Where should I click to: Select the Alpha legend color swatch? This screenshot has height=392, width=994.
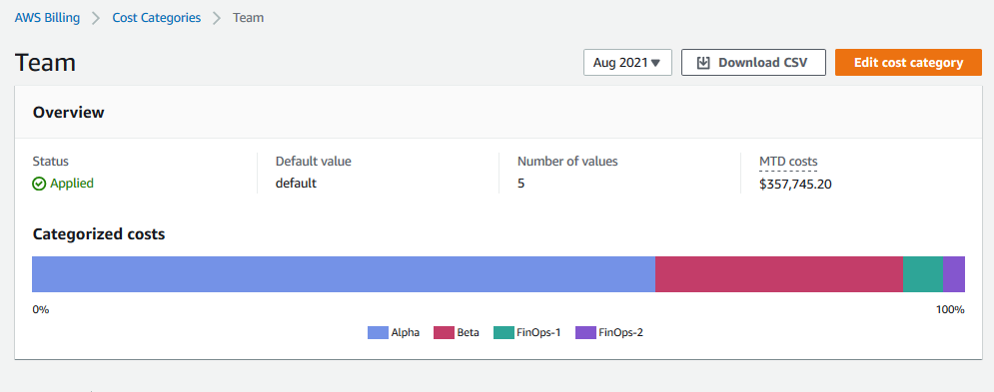point(378,332)
